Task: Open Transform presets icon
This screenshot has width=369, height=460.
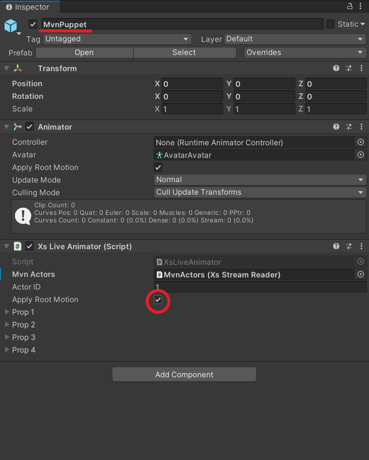Action: click(349, 68)
